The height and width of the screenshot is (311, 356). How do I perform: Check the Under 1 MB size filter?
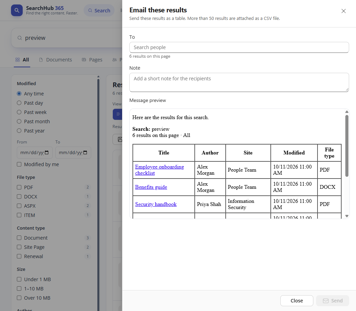point(19,279)
